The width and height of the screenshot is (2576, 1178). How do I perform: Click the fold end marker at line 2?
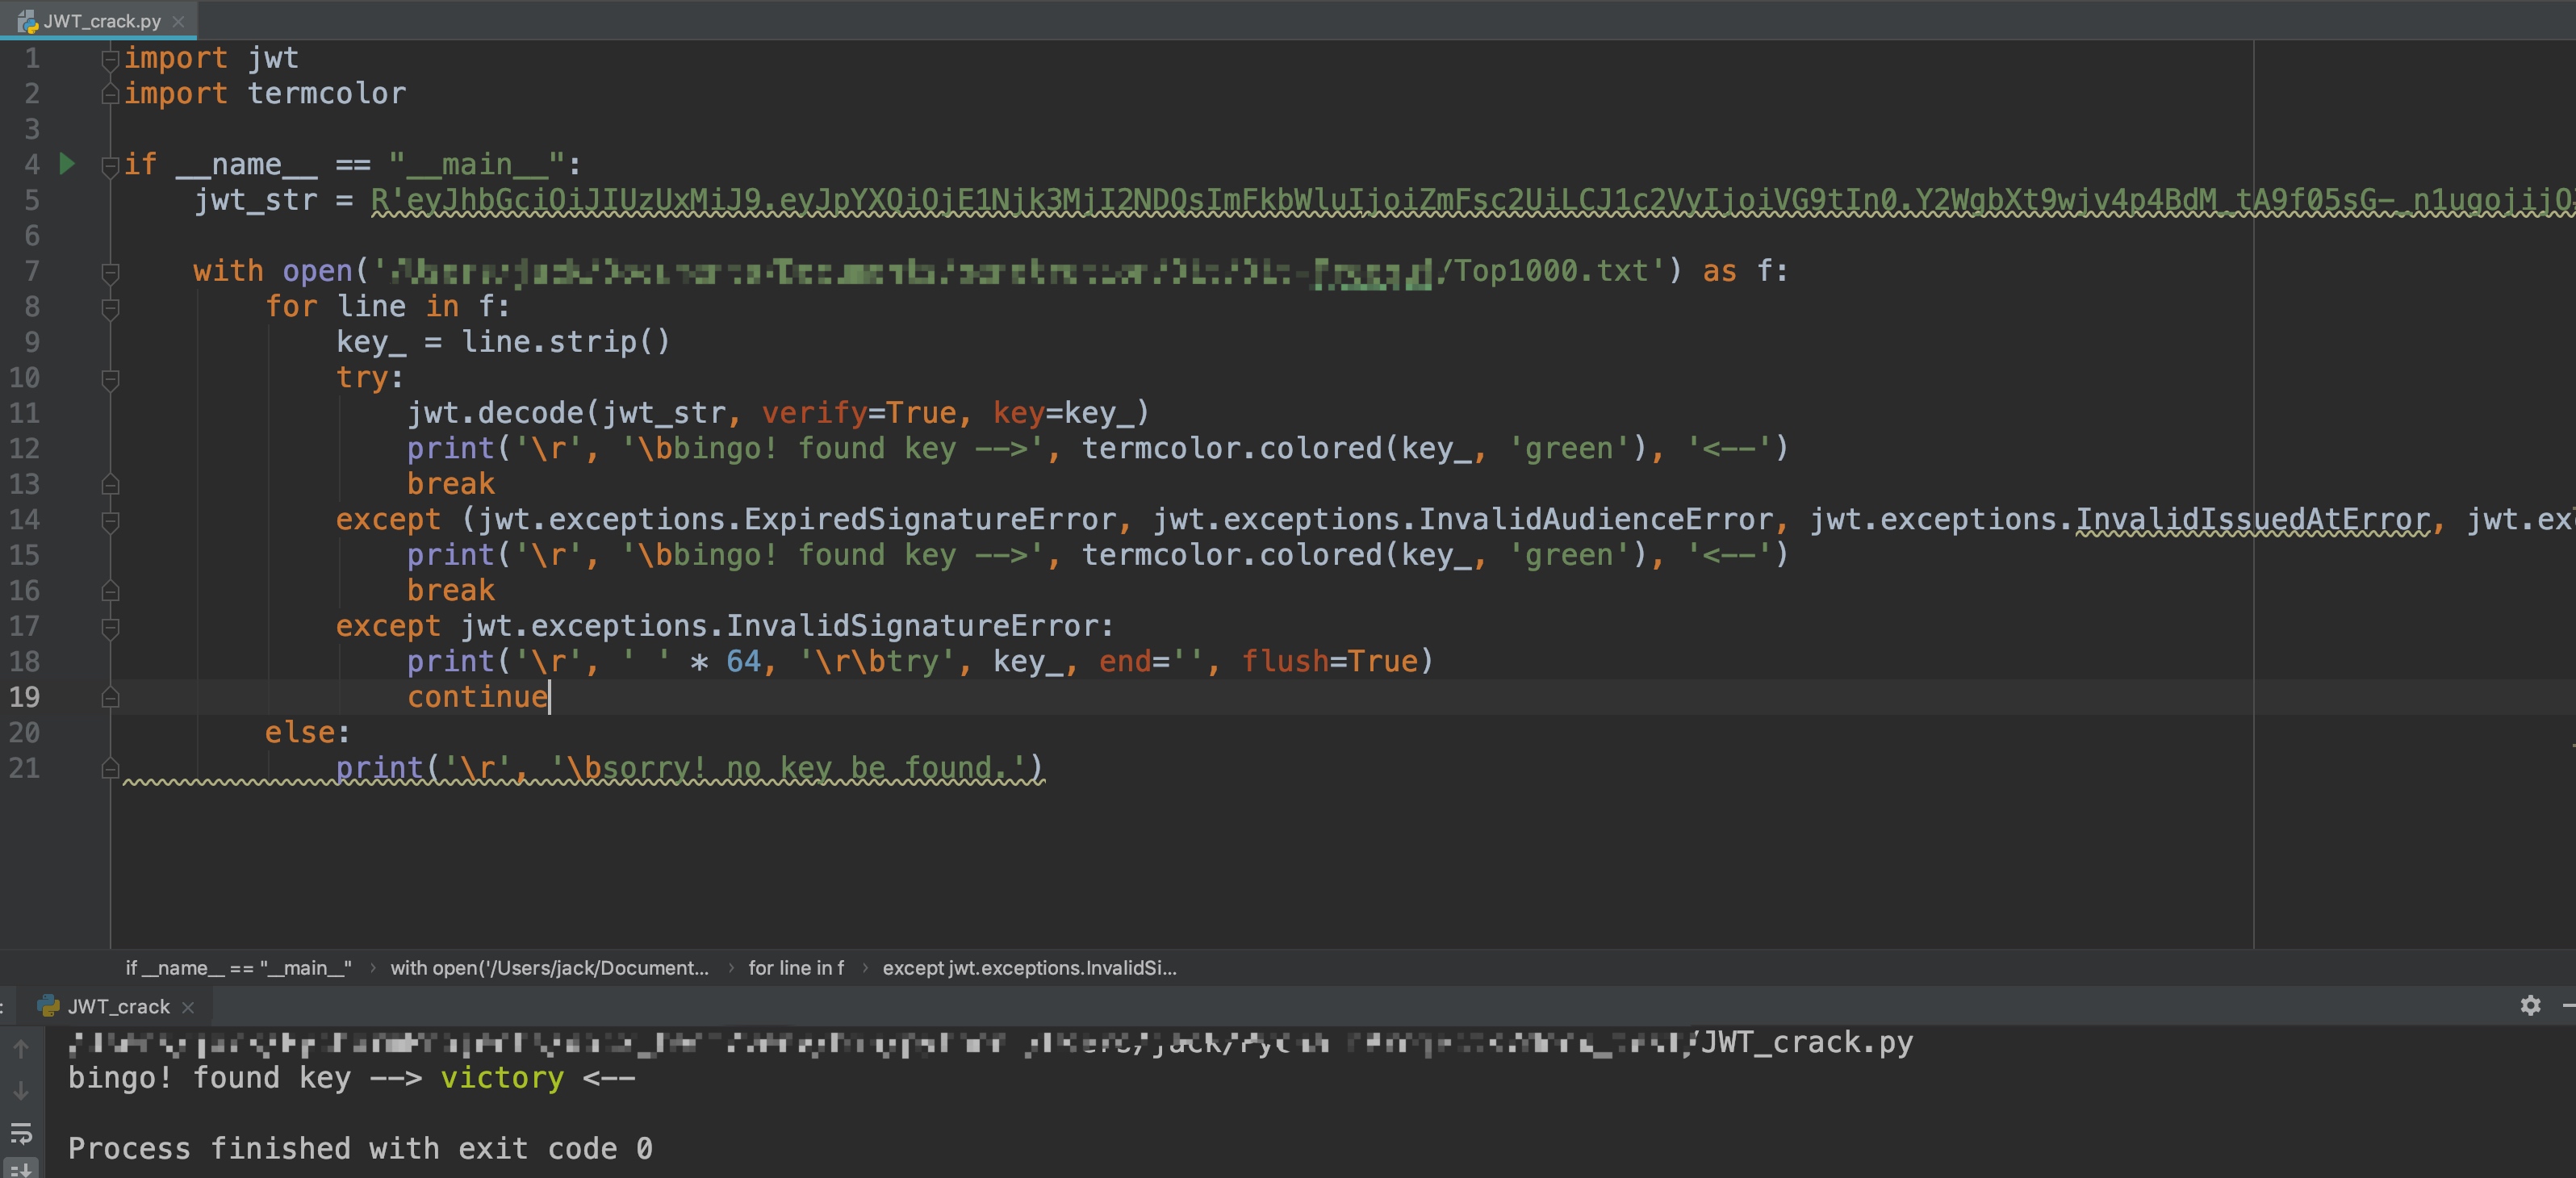click(110, 94)
